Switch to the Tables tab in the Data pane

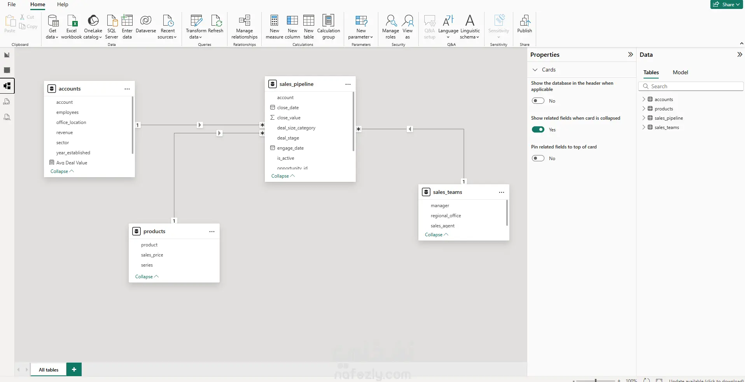click(651, 73)
